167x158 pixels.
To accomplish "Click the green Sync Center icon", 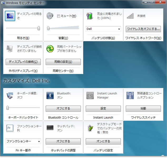I will coord(50,49).
